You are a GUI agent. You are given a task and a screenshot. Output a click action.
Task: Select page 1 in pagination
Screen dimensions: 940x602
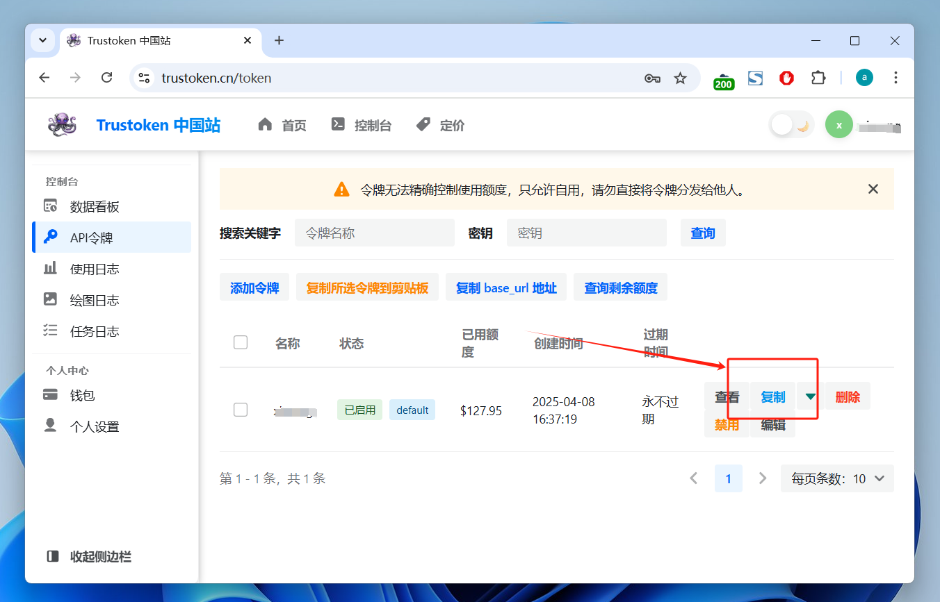click(x=729, y=478)
